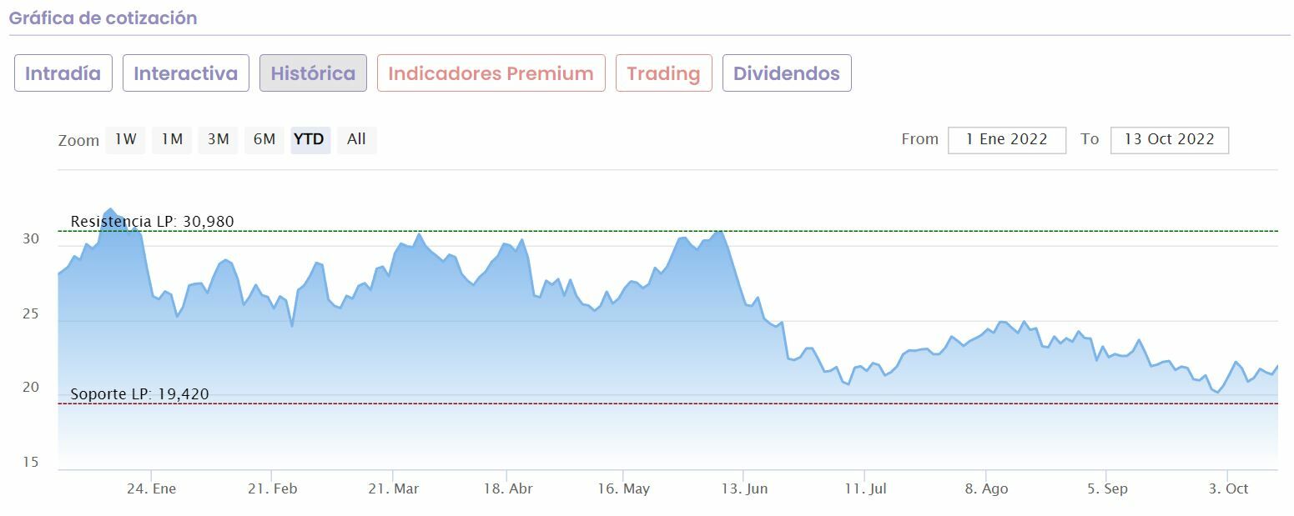This screenshot has height=516, width=1294.
Task: Click the Gráfica de cotización heading
Action: pyautogui.click(x=103, y=18)
